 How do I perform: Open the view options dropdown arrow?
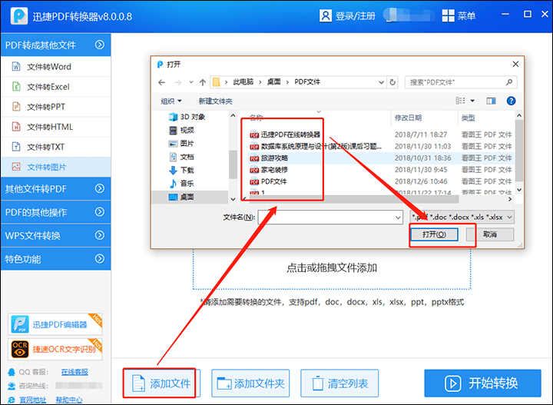tap(472, 101)
